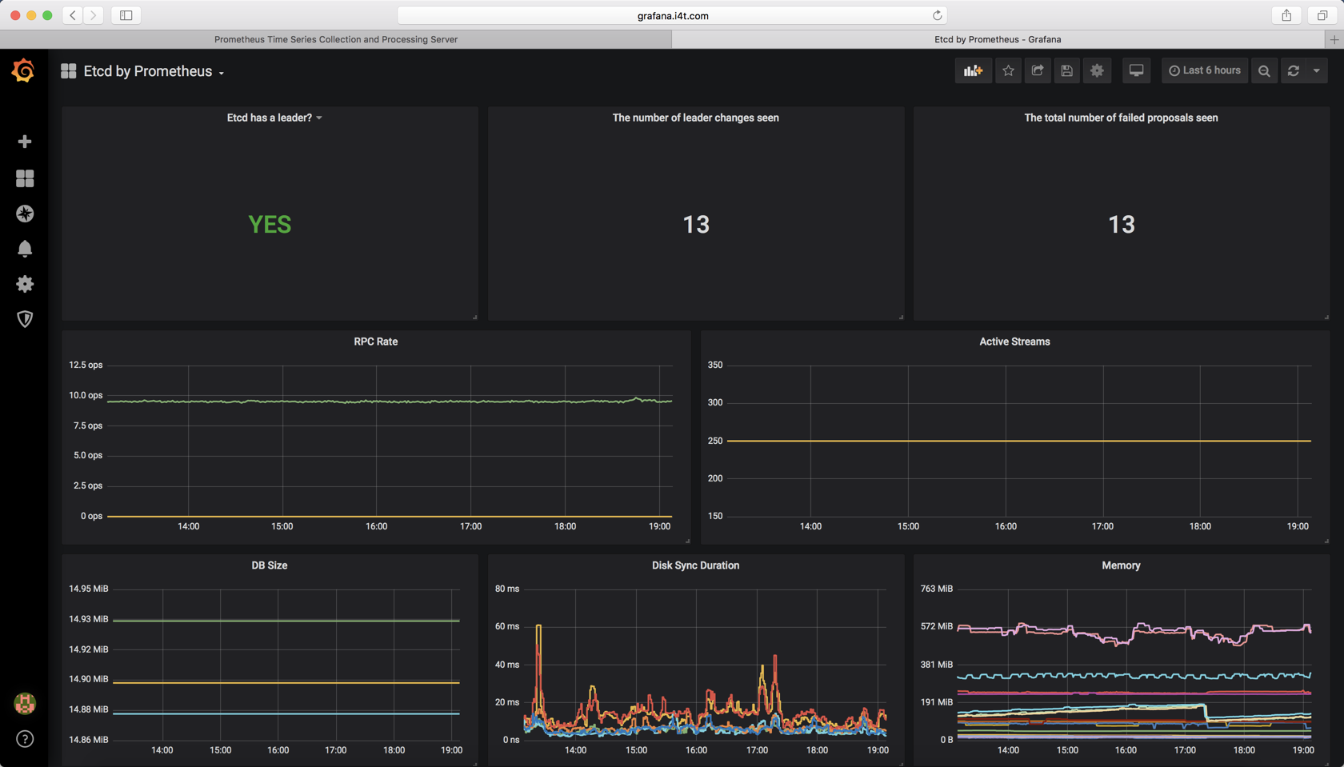Open the Dashboards icon in sidebar
1344x767 pixels.
click(25, 178)
